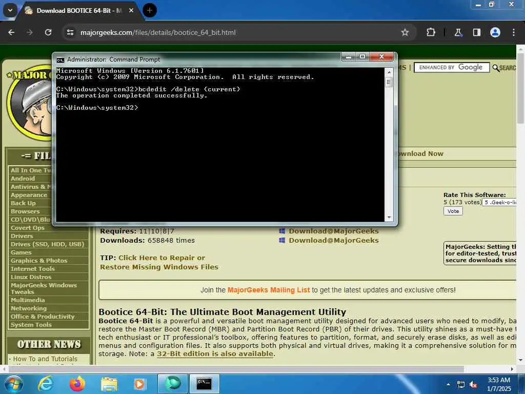
Task: Open Chrome Labs flask icon
Action: click(458, 32)
